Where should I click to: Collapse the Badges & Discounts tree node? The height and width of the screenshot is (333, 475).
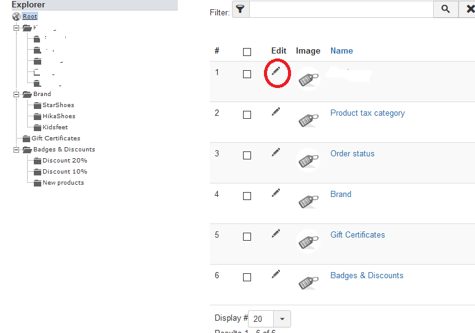point(17,150)
